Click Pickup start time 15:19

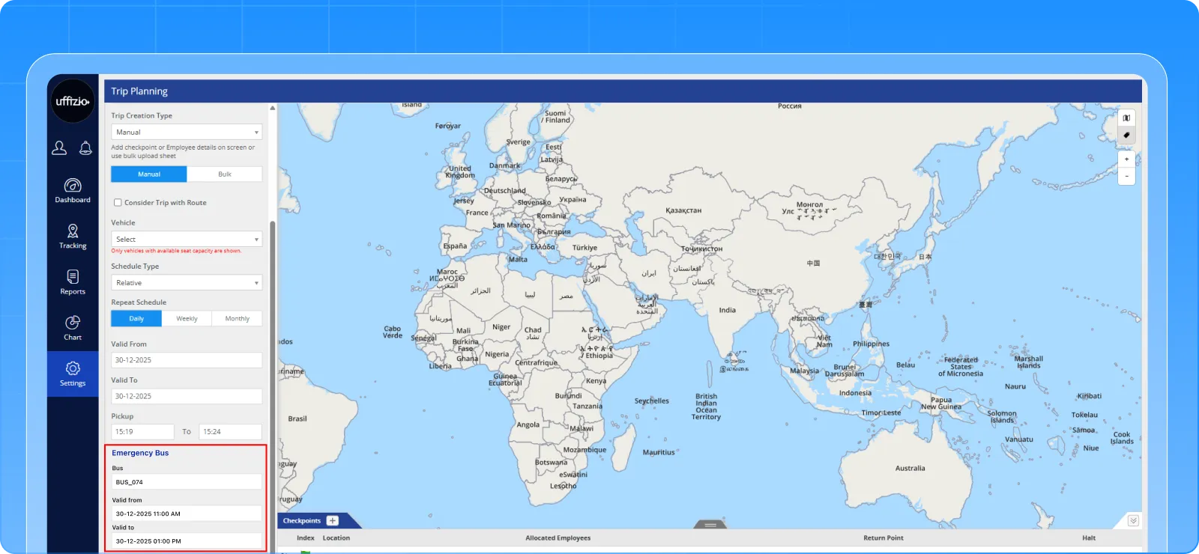click(x=142, y=432)
